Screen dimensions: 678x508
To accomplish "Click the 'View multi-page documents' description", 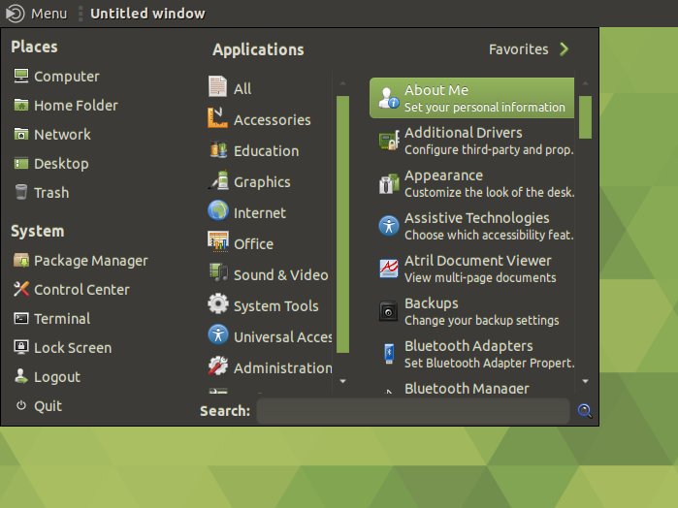I will click(480, 277).
